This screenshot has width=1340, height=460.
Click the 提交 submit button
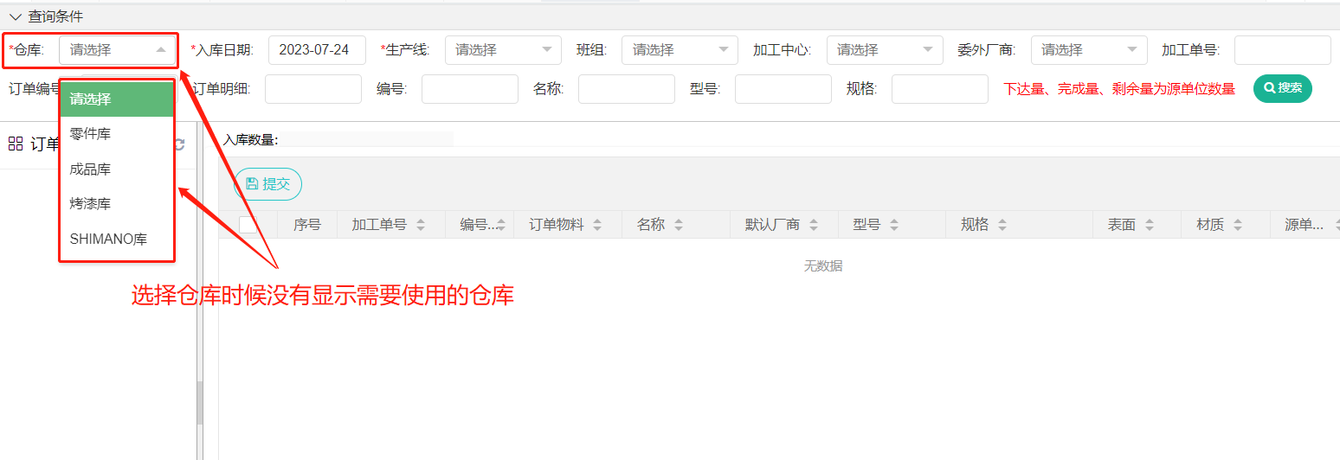click(268, 184)
